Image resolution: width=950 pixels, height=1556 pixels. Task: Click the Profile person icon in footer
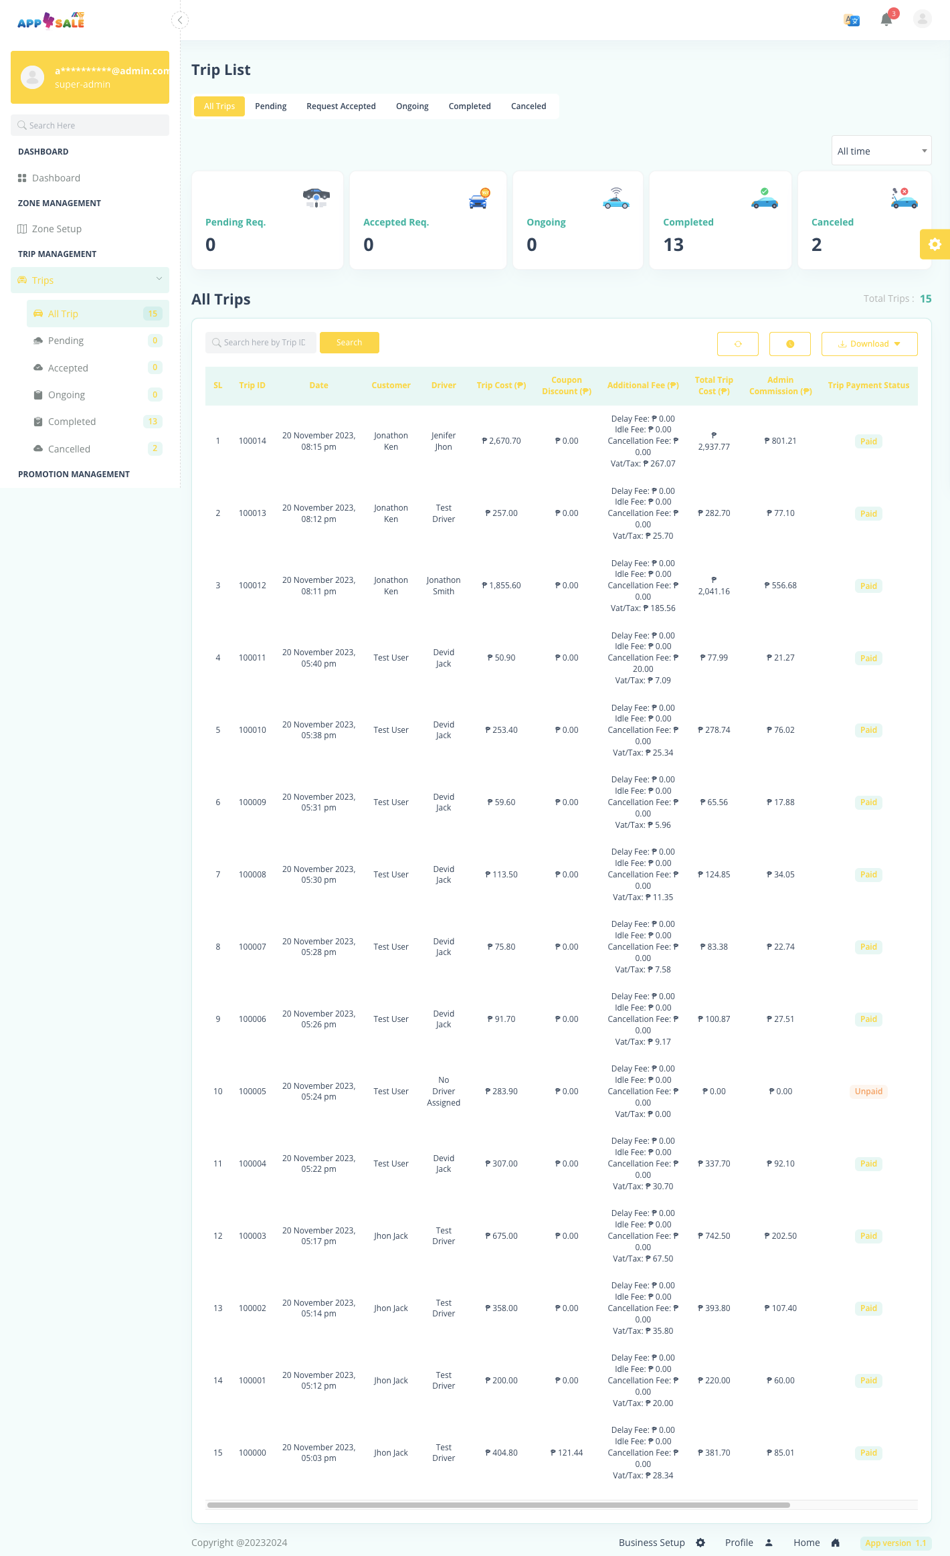769,1543
